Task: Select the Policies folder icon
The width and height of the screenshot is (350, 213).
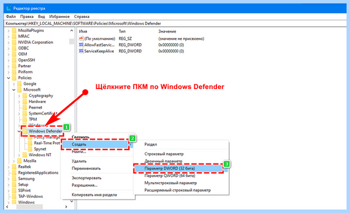Action: (14, 78)
